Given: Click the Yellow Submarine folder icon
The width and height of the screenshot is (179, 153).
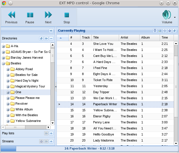Looking at the screenshot, I should [x=12, y=121].
